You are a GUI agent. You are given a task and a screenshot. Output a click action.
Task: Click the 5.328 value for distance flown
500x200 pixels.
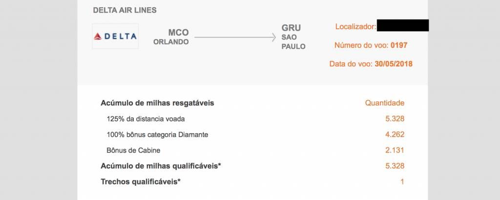395,119
